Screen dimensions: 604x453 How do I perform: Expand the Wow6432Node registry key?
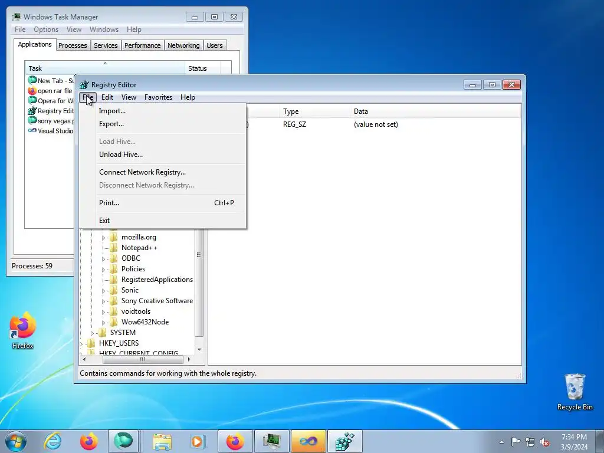[103, 323]
